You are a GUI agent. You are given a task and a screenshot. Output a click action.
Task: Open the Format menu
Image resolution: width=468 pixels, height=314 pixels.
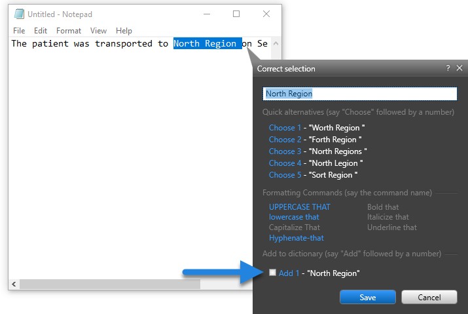pos(69,31)
